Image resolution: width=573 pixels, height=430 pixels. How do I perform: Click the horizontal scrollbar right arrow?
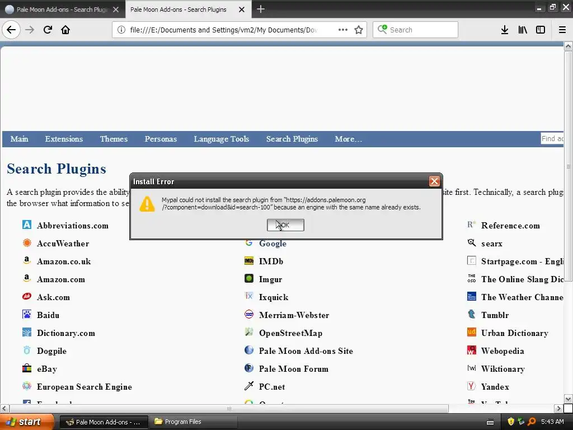[558, 408]
